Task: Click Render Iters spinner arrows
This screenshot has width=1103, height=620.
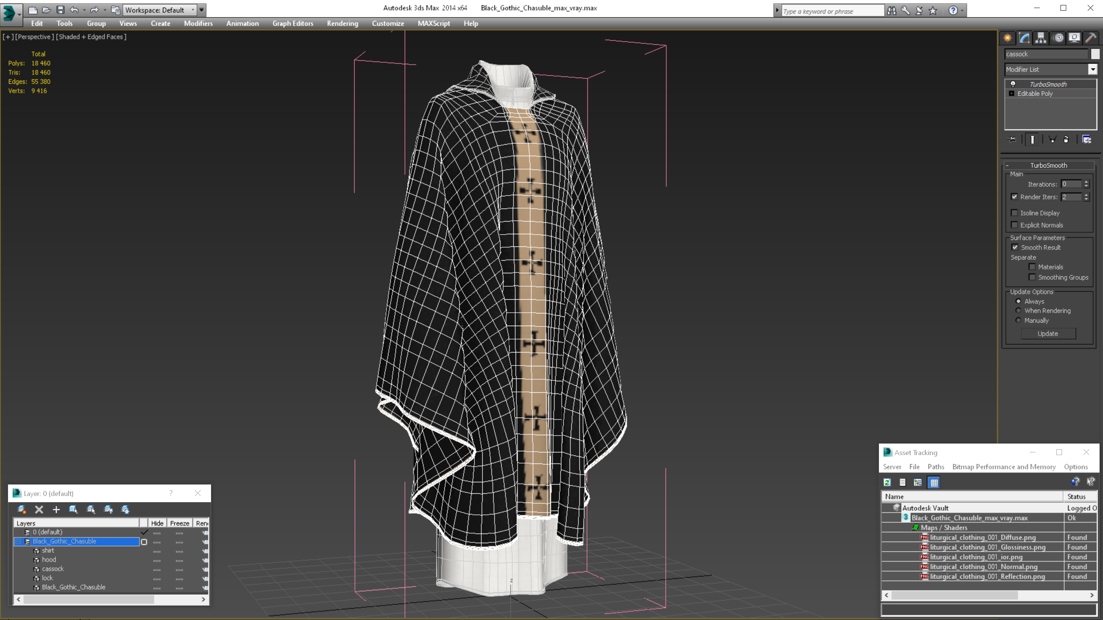Action: (1086, 197)
